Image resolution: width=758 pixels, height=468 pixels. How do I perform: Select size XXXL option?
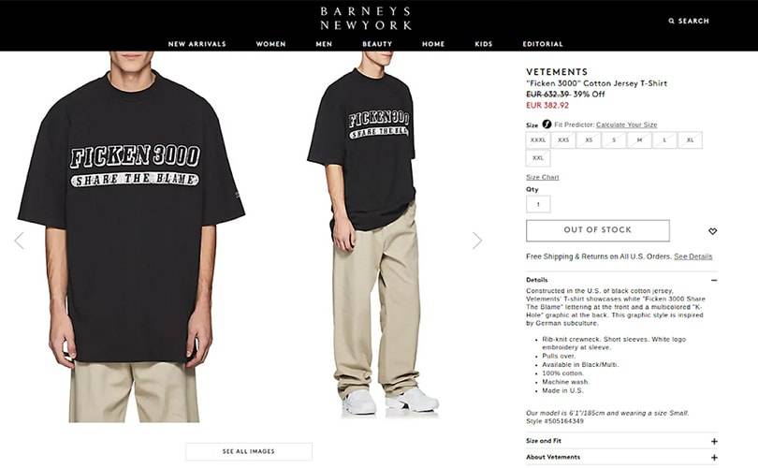coord(538,140)
